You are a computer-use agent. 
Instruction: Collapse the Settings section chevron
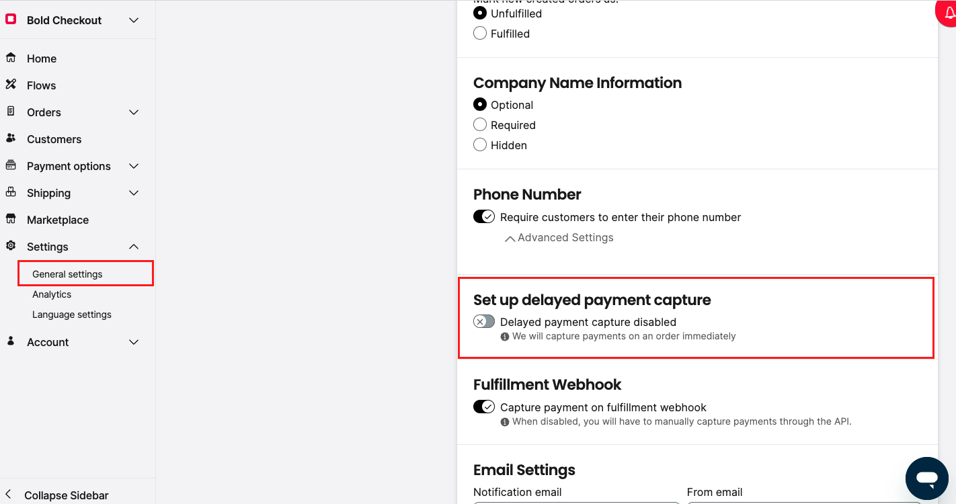coord(133,247)
